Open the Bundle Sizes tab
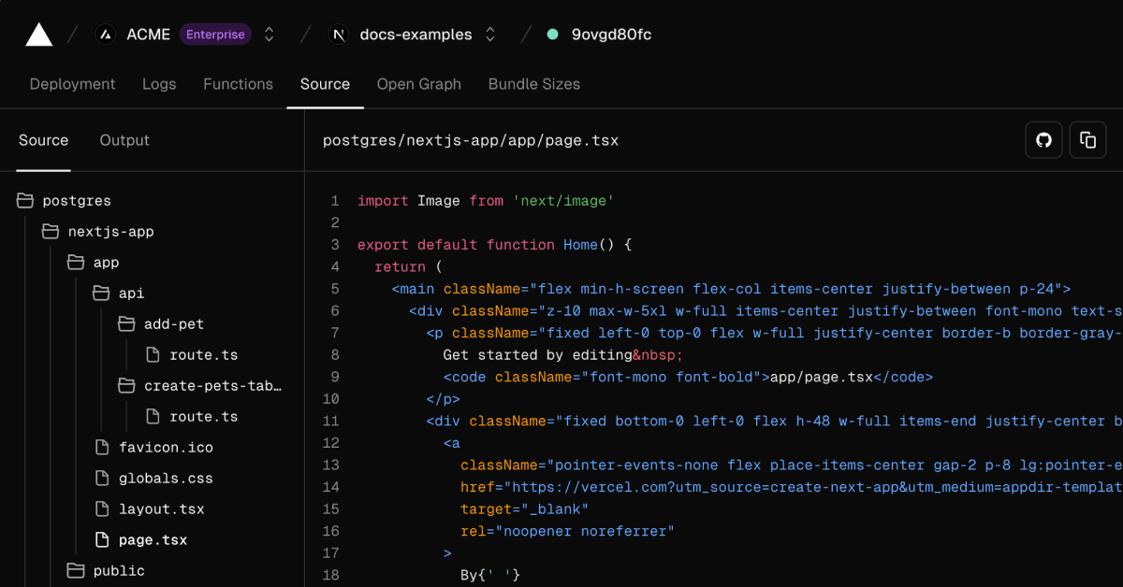This screenshot has height=587, width=1123. click(x=533, y=84)
